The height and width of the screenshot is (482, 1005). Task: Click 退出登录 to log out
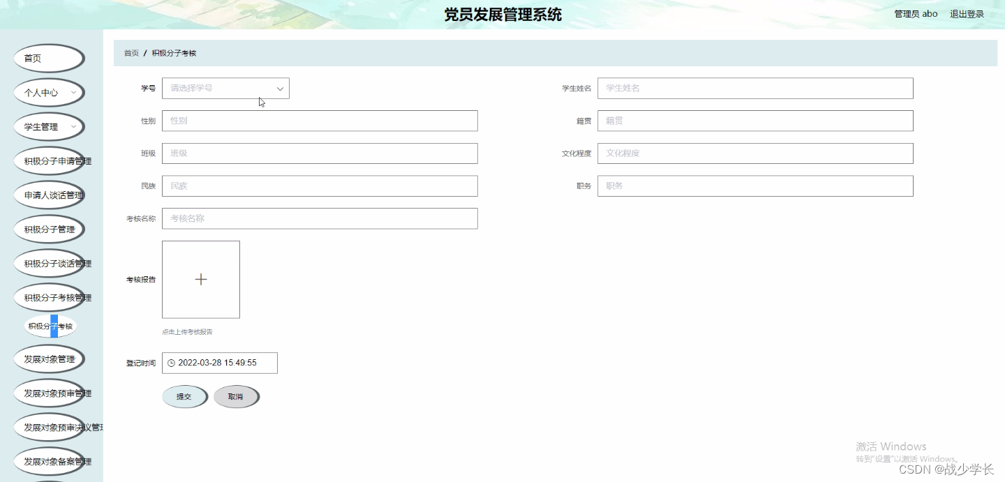pyautogui.click(x=967, y=13)
